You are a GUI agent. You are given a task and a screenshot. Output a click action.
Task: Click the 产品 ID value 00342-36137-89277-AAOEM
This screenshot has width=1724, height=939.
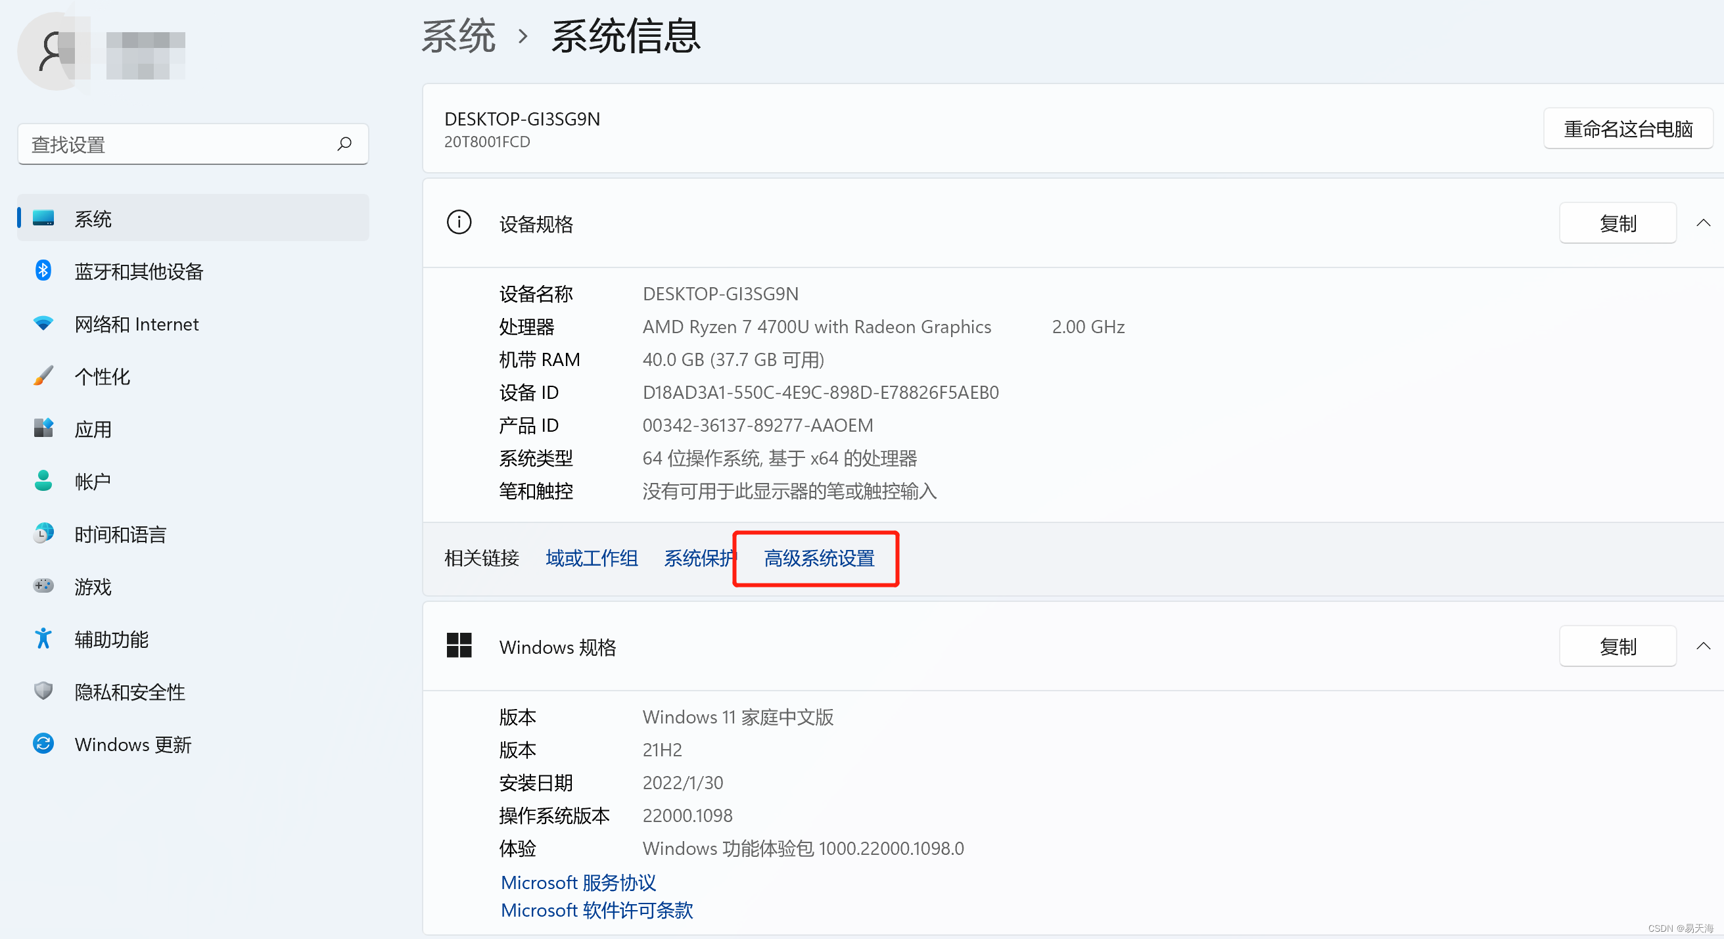tap(758, 425)
